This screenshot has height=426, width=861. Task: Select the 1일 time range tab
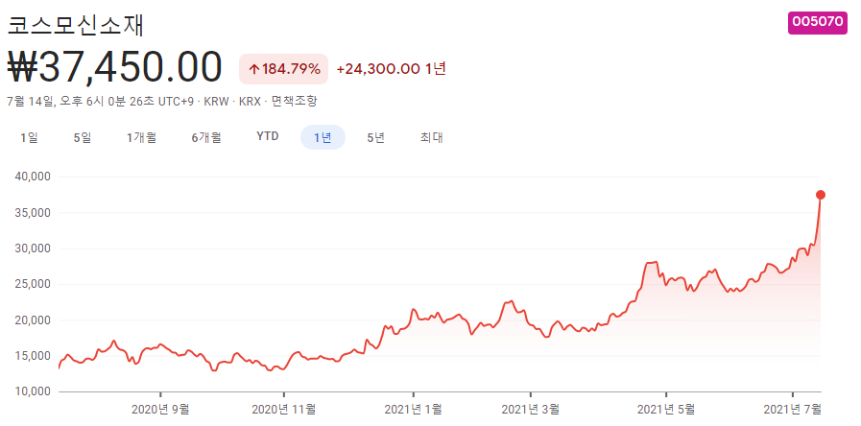click(x=29, y=137)
